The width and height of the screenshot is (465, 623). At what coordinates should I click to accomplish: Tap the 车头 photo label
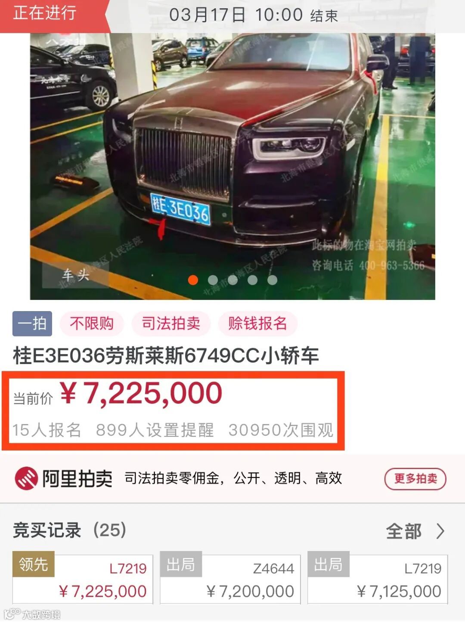pyautogui.click(x=76, y=275)
